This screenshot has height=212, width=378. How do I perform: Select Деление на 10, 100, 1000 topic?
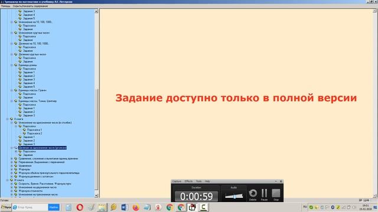[x=34, y=44]
